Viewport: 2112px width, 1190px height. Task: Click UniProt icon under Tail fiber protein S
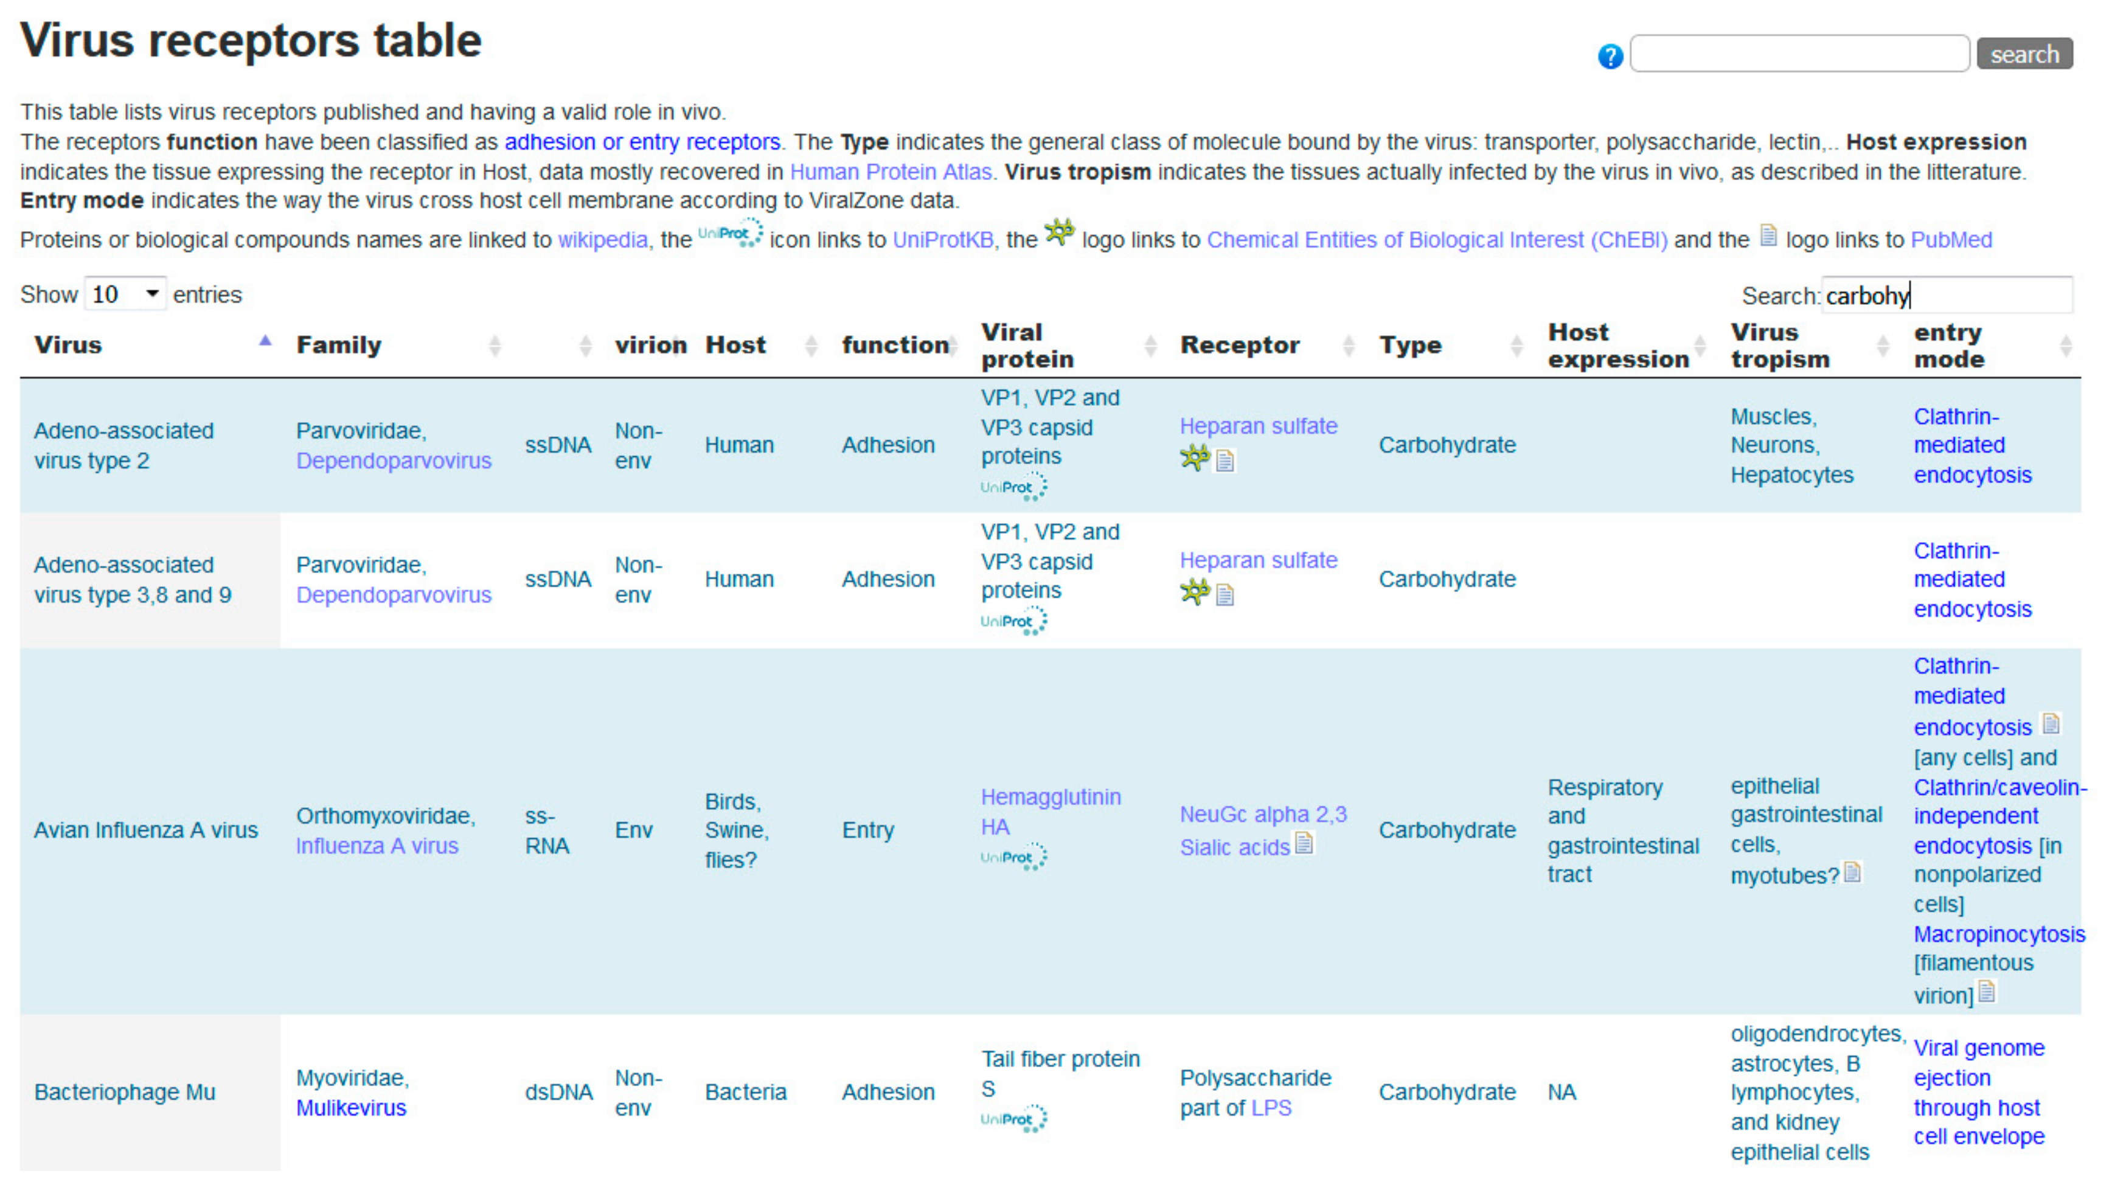pos(1013,1119)
